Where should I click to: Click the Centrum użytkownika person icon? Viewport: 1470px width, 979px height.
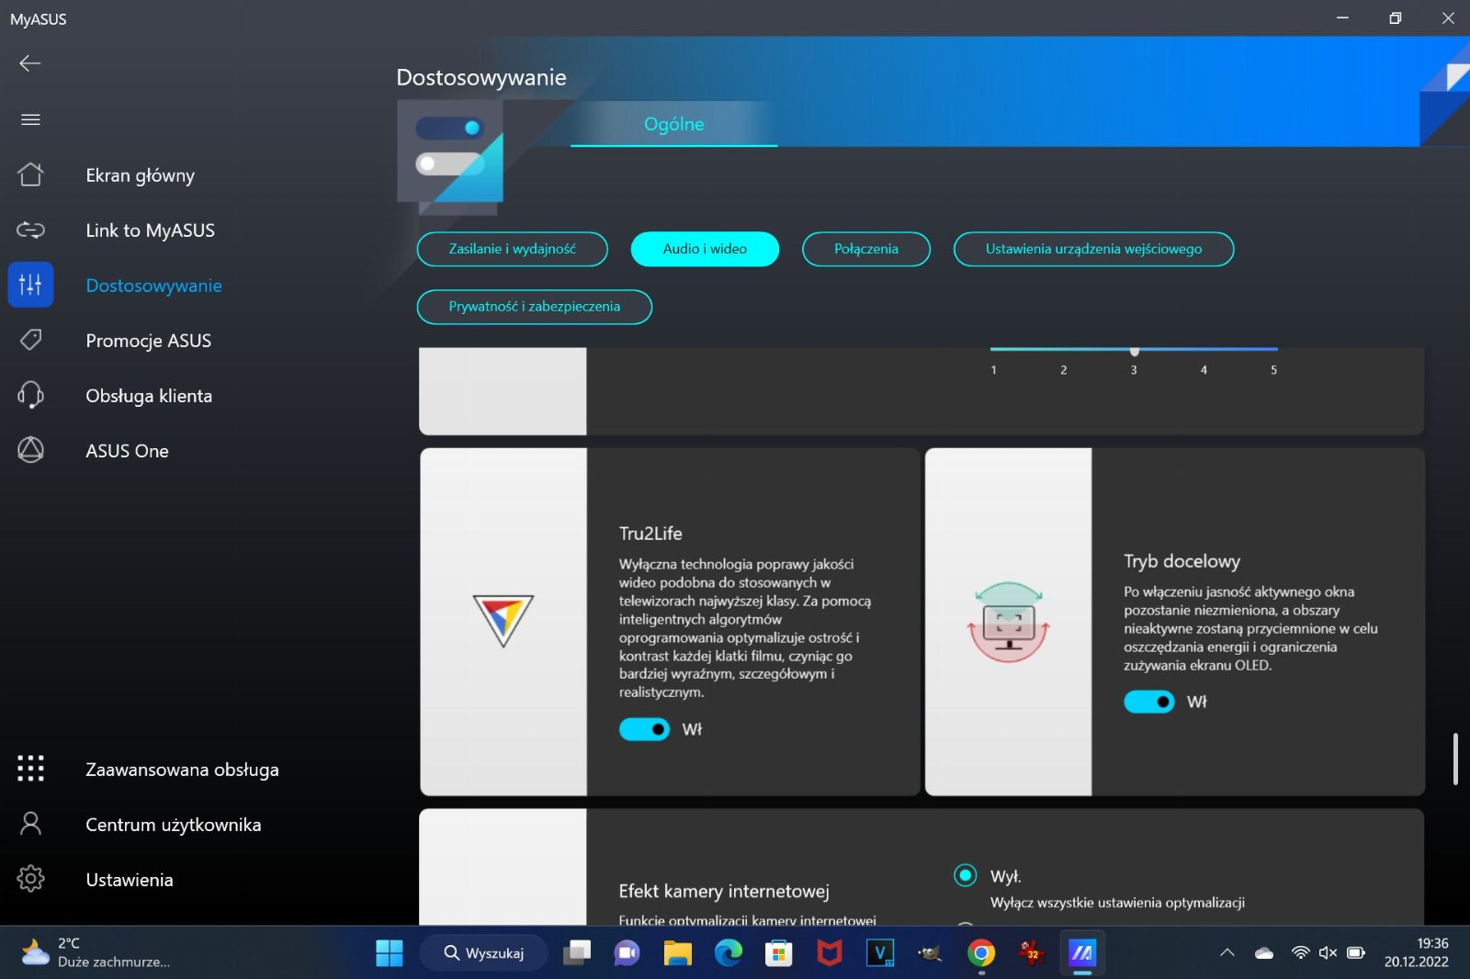coord(30,824)
